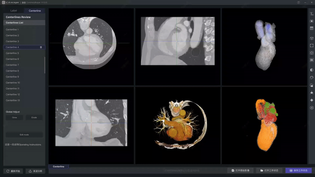
Task: Select the 3D cube view icon
Action: (311, 38)
